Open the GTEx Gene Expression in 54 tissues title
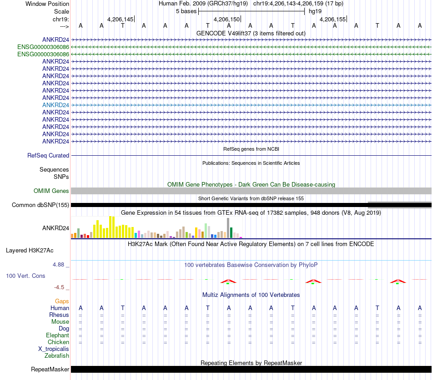The height and width of the screenshot is (380, 432). coord(251,213)
